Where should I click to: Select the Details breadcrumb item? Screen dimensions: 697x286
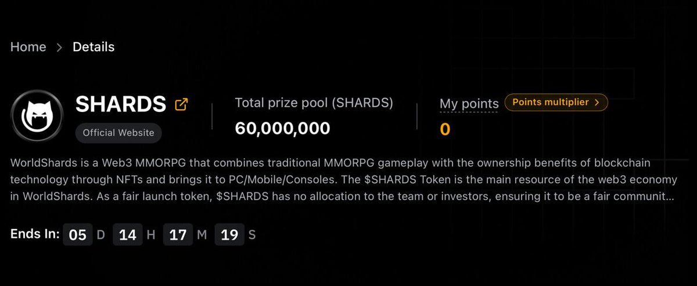click(x=94, y=47)
